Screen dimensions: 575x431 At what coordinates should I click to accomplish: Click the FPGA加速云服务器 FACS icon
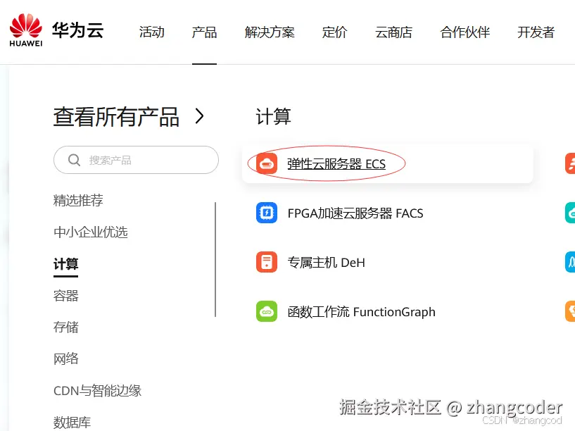point(267,213)
